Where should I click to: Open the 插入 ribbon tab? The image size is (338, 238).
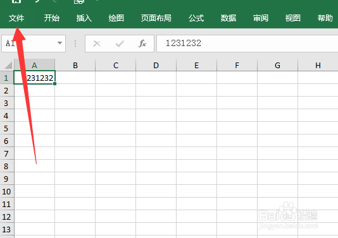[84, 18]
